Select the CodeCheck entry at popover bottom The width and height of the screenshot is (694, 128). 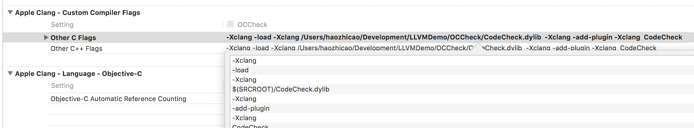tap(250, 126)
